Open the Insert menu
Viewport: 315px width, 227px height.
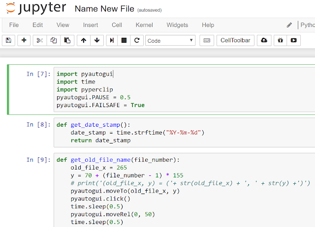tap(91, 25)
